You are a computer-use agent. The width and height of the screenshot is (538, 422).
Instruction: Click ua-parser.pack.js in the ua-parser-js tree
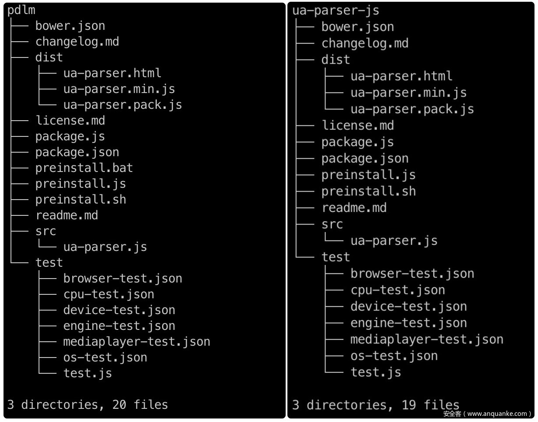pos(412,109)
